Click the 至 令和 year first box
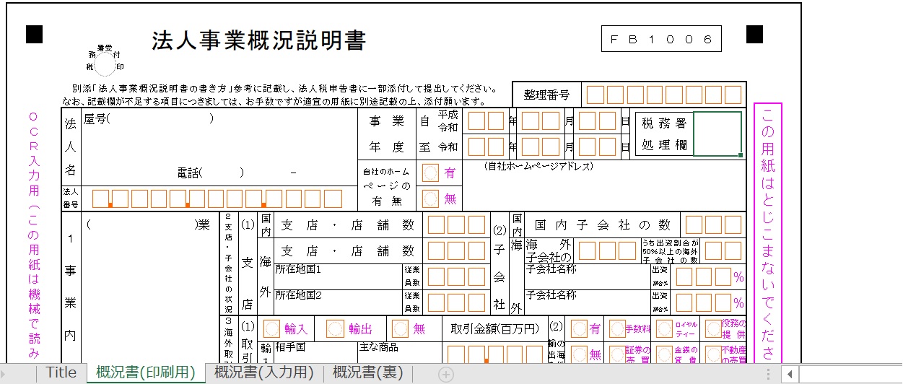903x384 pixels. 476,147
